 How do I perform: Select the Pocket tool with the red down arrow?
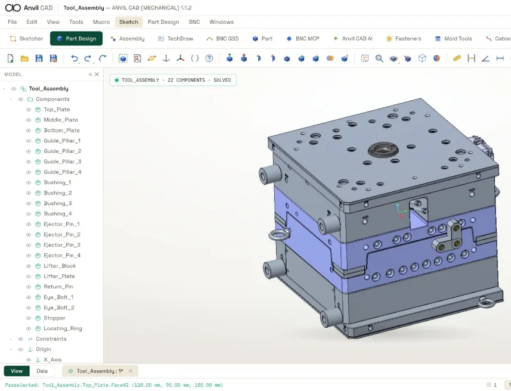[244, 58]
